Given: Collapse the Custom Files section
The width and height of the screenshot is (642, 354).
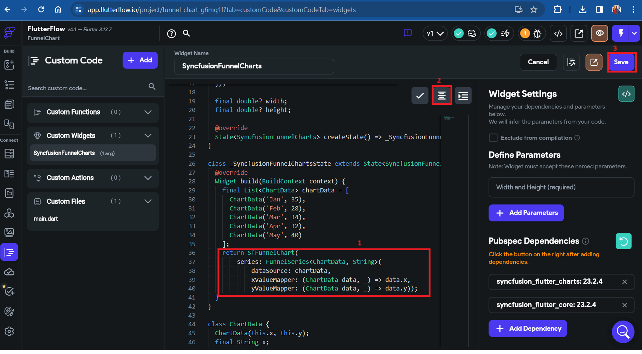Looking at the screenshot, I should coord(93,201).
